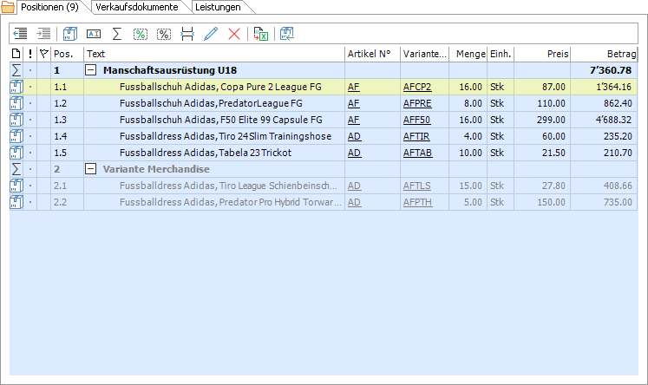648x385 pixels.
Task: Click the Betrag column header
Action: coord(604,54)
